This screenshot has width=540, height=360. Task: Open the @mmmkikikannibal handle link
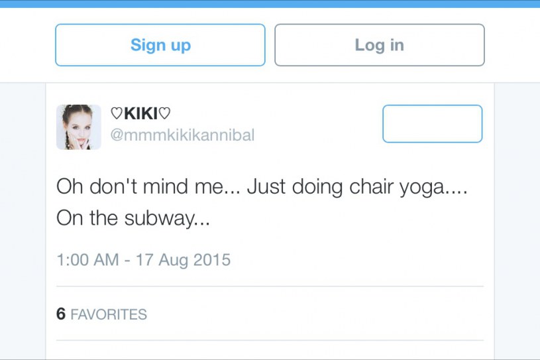tap(182, 135)
